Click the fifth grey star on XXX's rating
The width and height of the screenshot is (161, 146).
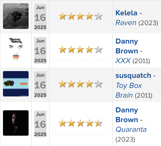point(98,50)
